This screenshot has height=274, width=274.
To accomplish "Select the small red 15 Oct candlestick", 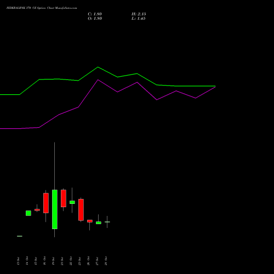I will coord(37,210).
